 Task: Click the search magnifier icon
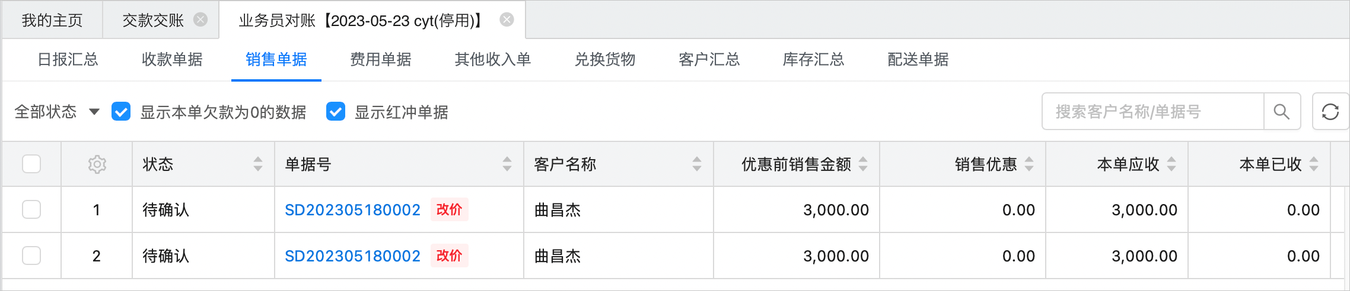coord(1282,112)
